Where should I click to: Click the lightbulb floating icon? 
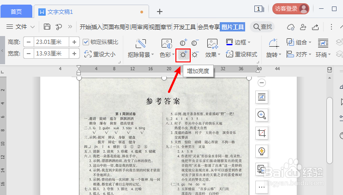pos(262,151)
